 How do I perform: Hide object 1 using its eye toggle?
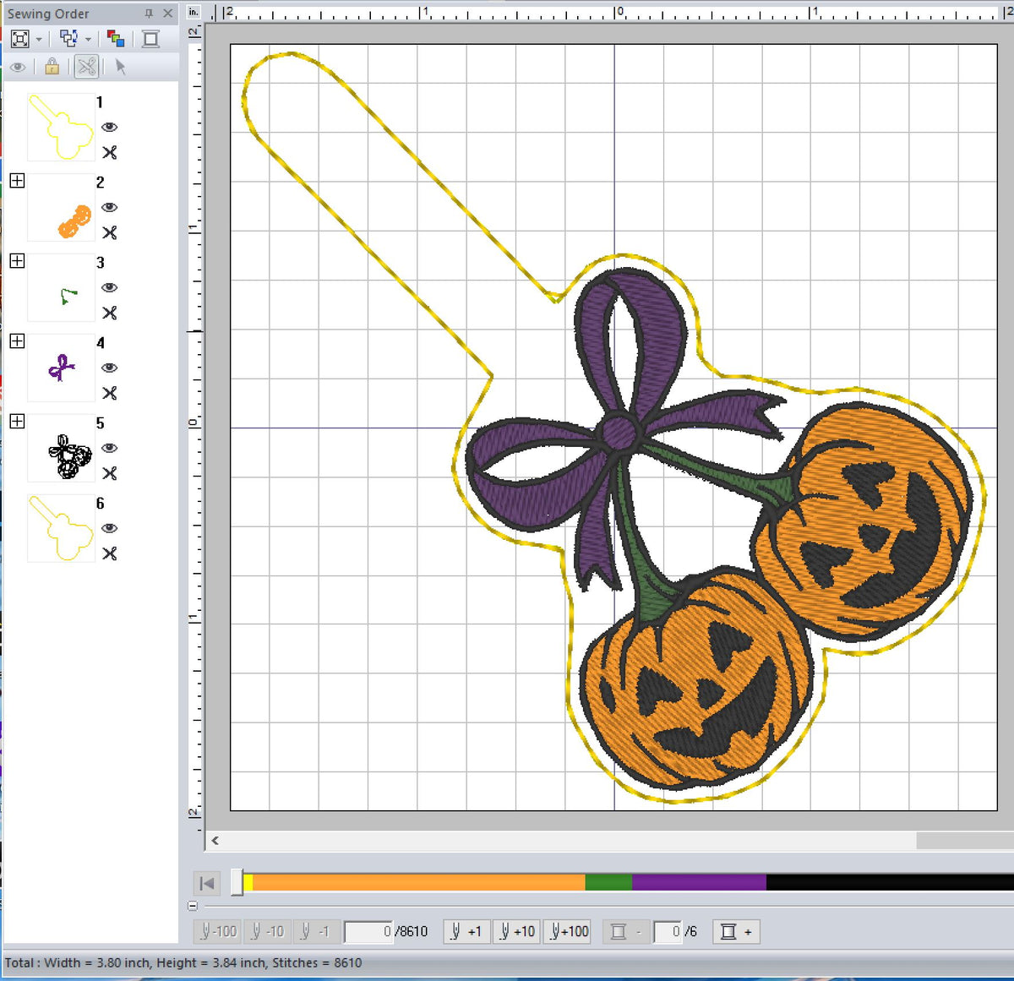click(110, 127)
